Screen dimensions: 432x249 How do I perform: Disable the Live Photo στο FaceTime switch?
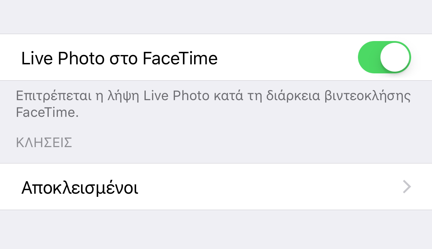pos(384,57)
